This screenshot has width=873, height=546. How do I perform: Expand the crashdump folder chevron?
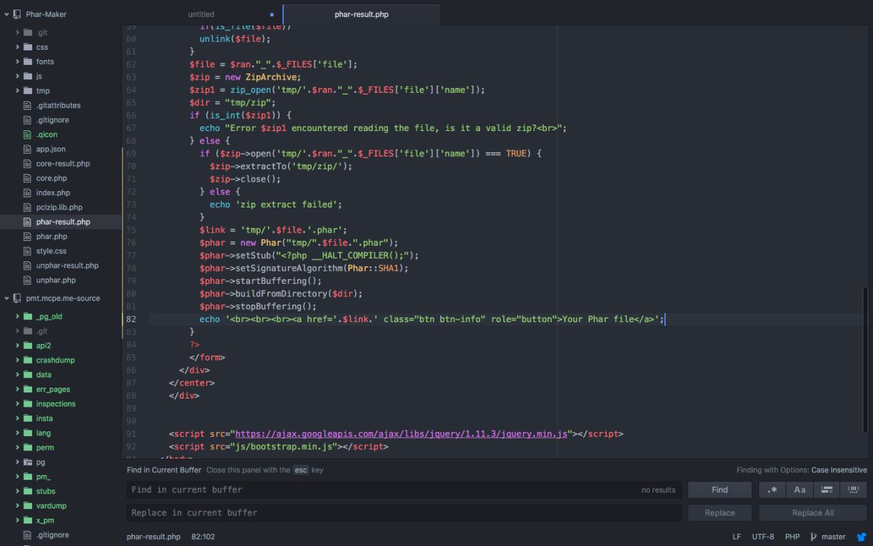coord(18,360)
